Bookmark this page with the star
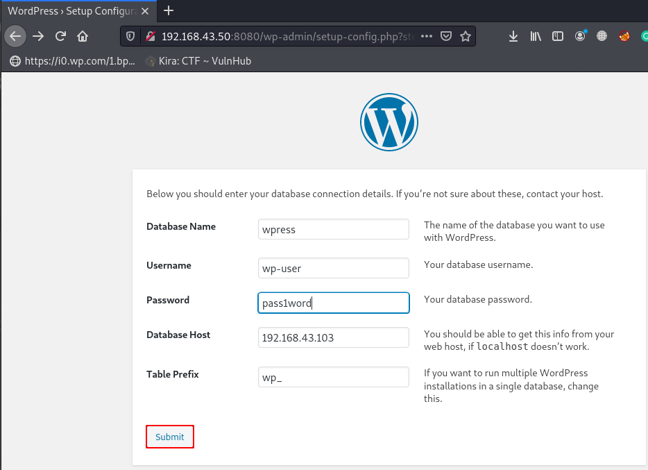The height and width of the screenshot is (470, 648). pyautogui.click(x=466, y=36)
